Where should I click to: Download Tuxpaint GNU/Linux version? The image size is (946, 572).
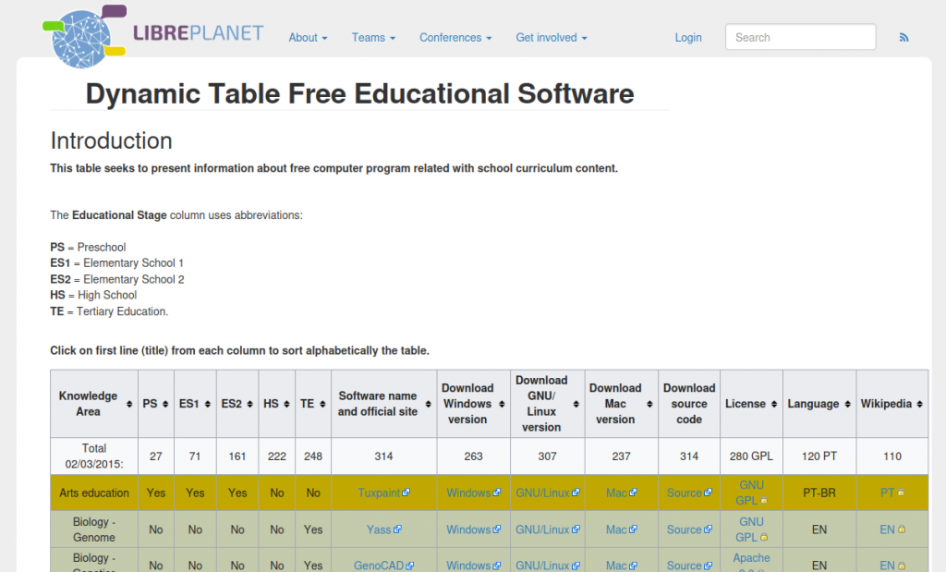[x=547, y=493]
